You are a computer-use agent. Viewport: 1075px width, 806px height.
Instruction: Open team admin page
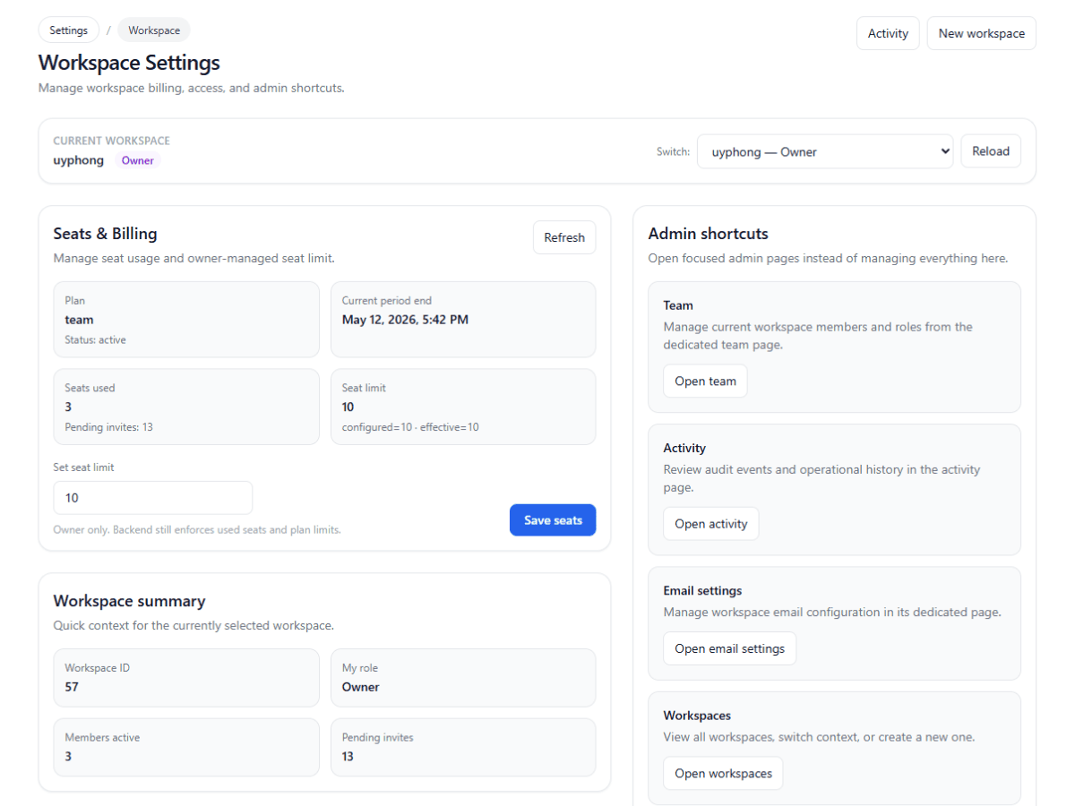[705, 382]
